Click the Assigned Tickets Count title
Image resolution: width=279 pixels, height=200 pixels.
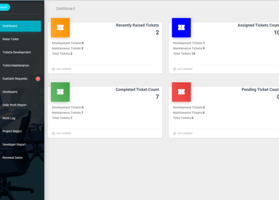point(258,25)
